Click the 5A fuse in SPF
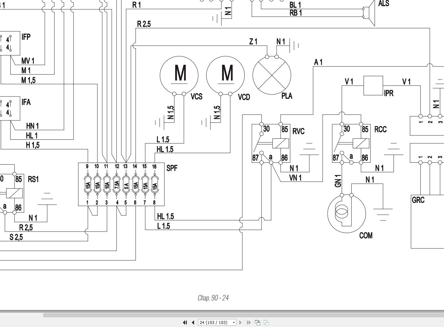The width and height of the screenshot is (444, 327). point(126,185)
